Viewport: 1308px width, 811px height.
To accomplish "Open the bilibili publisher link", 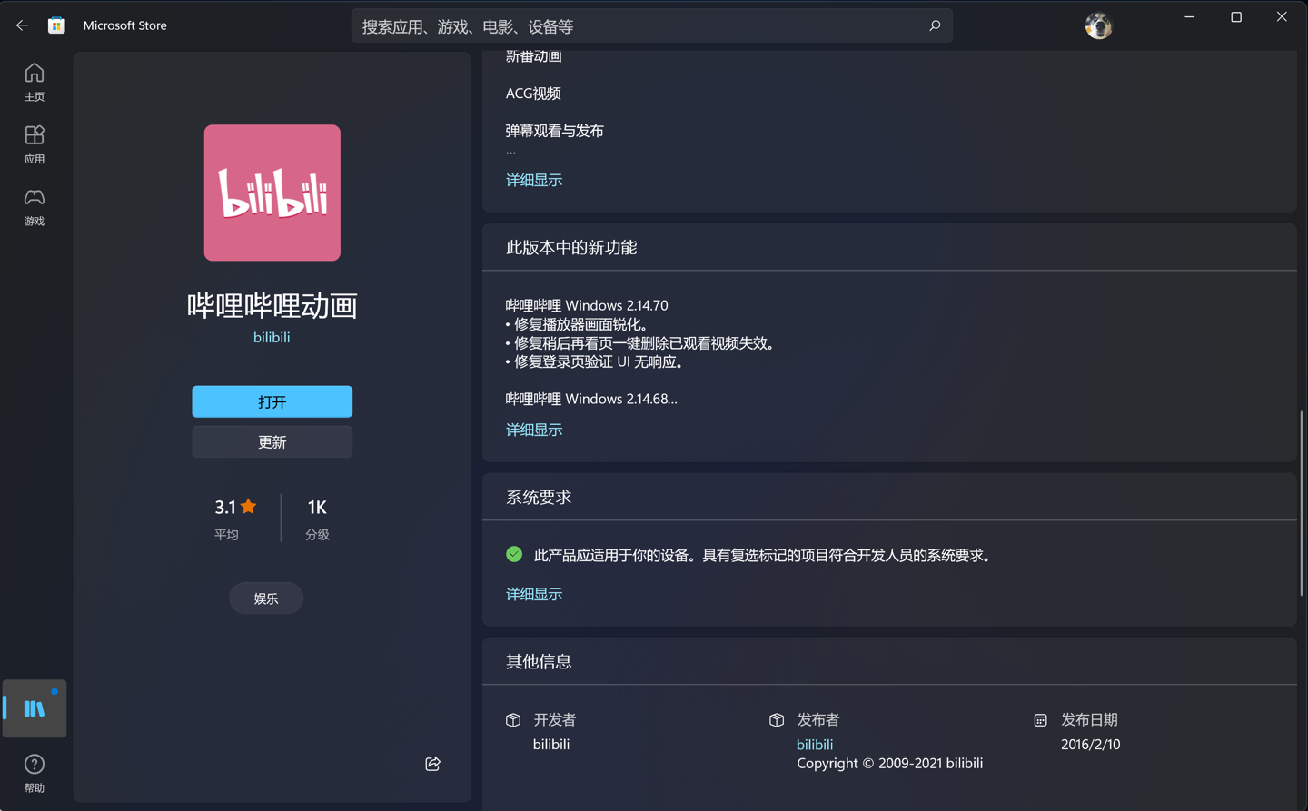I will click(x=814, y=744).
